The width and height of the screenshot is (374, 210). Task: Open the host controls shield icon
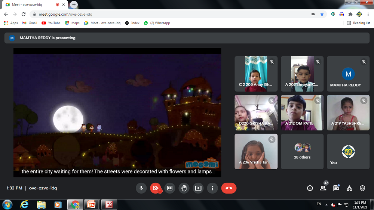(362, 188)
